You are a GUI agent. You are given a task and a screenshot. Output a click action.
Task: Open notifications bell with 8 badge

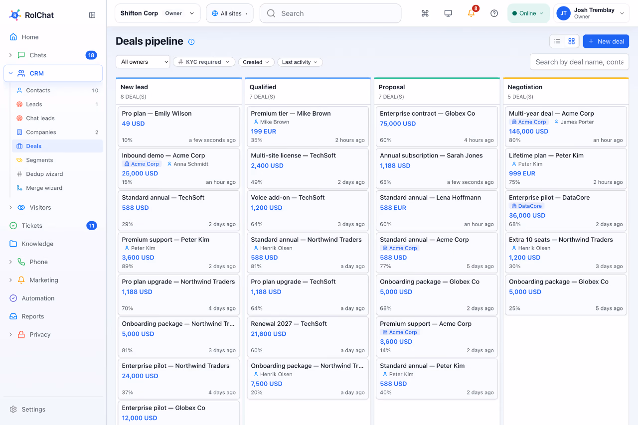coord(472,13)
